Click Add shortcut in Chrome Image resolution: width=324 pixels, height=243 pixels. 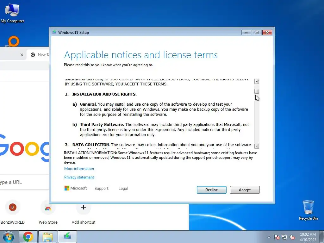click(x=84, y=212)
